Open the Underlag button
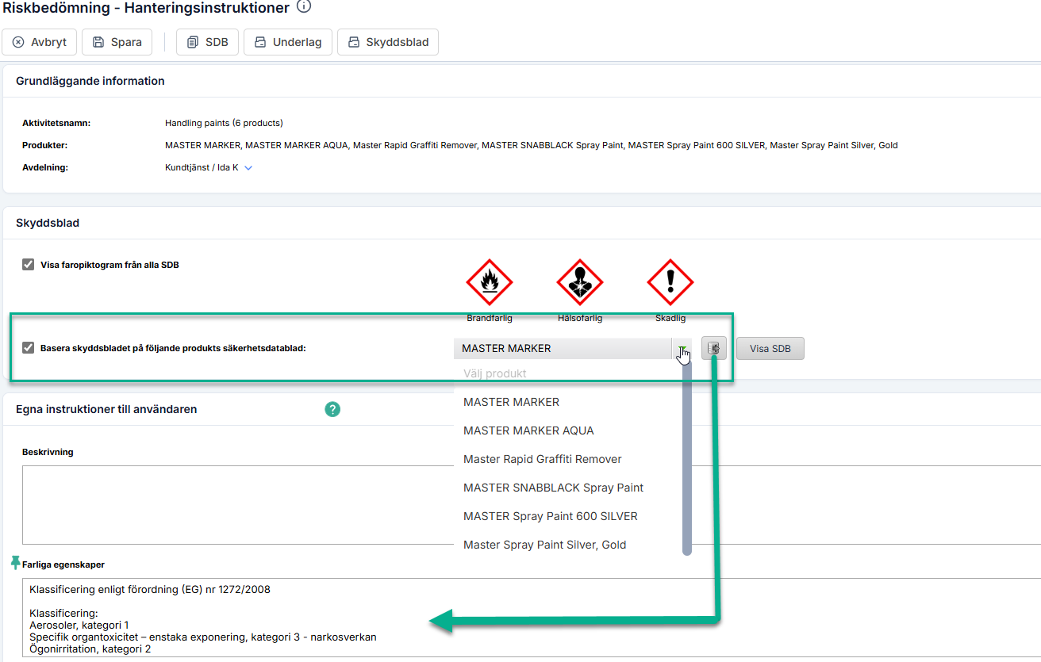Viewport: 1041px width, 662px height. (x=288, y=42)
